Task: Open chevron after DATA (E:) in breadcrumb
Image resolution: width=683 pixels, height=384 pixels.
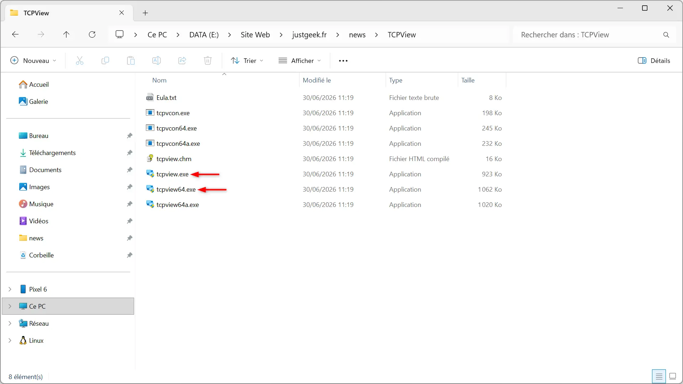Action: pos(229,35)
